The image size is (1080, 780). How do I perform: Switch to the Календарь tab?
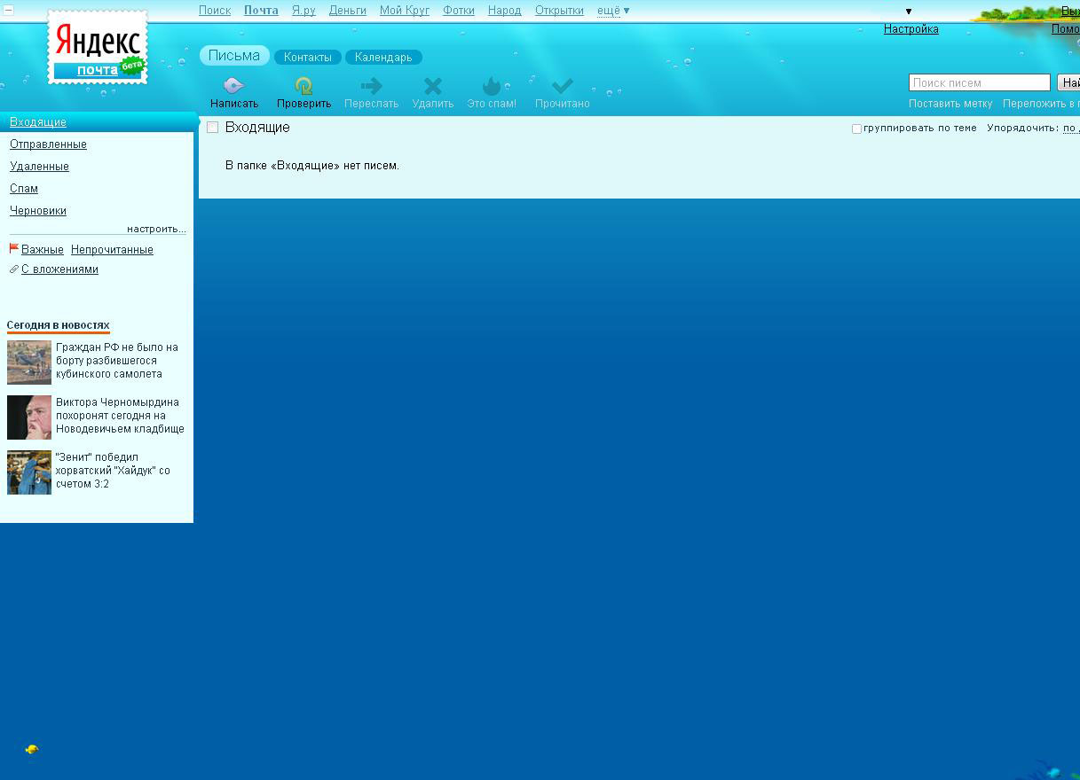click(x=383, y=57)
